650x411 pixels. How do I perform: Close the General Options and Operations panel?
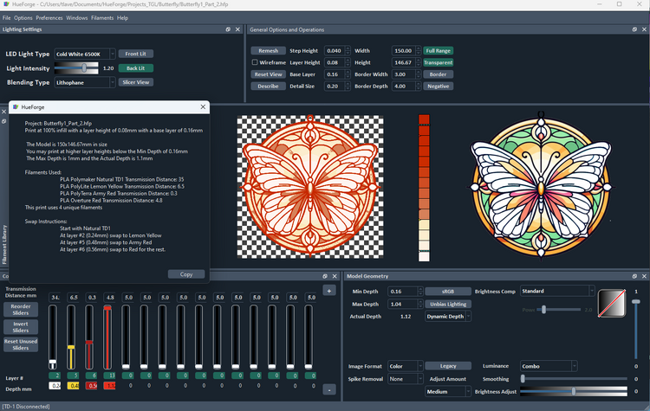pyautogui.click(x=644, y=29)
